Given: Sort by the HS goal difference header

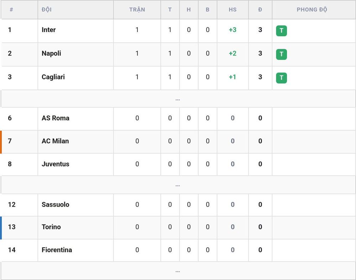Looking at the screenshot, I should tap(233, 10).
